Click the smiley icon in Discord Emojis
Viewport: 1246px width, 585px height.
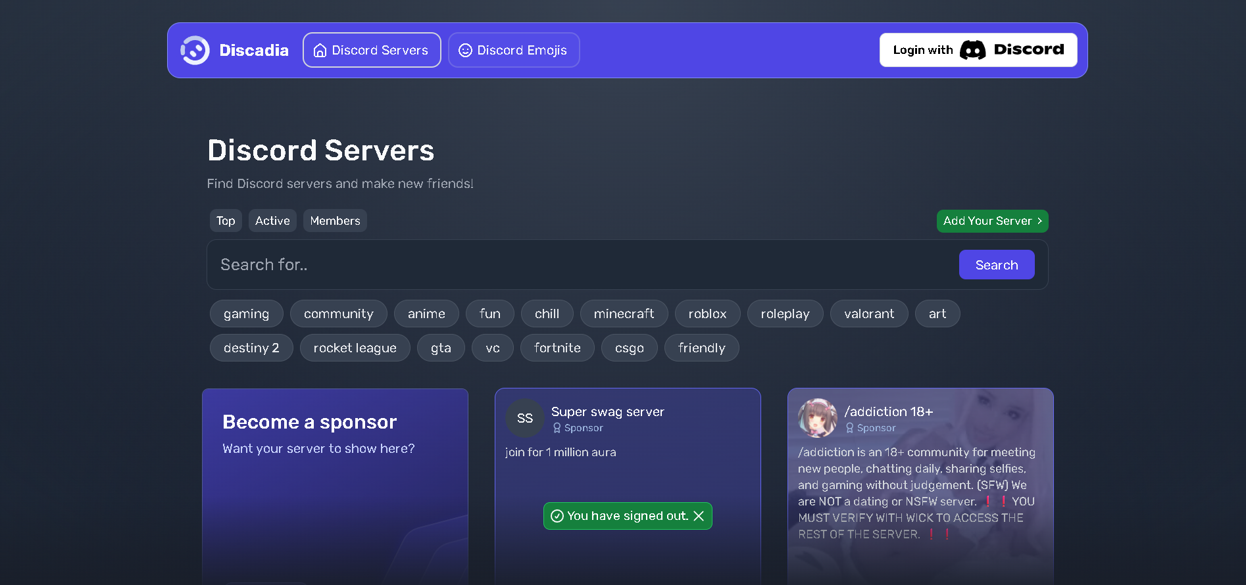(465, 51)
